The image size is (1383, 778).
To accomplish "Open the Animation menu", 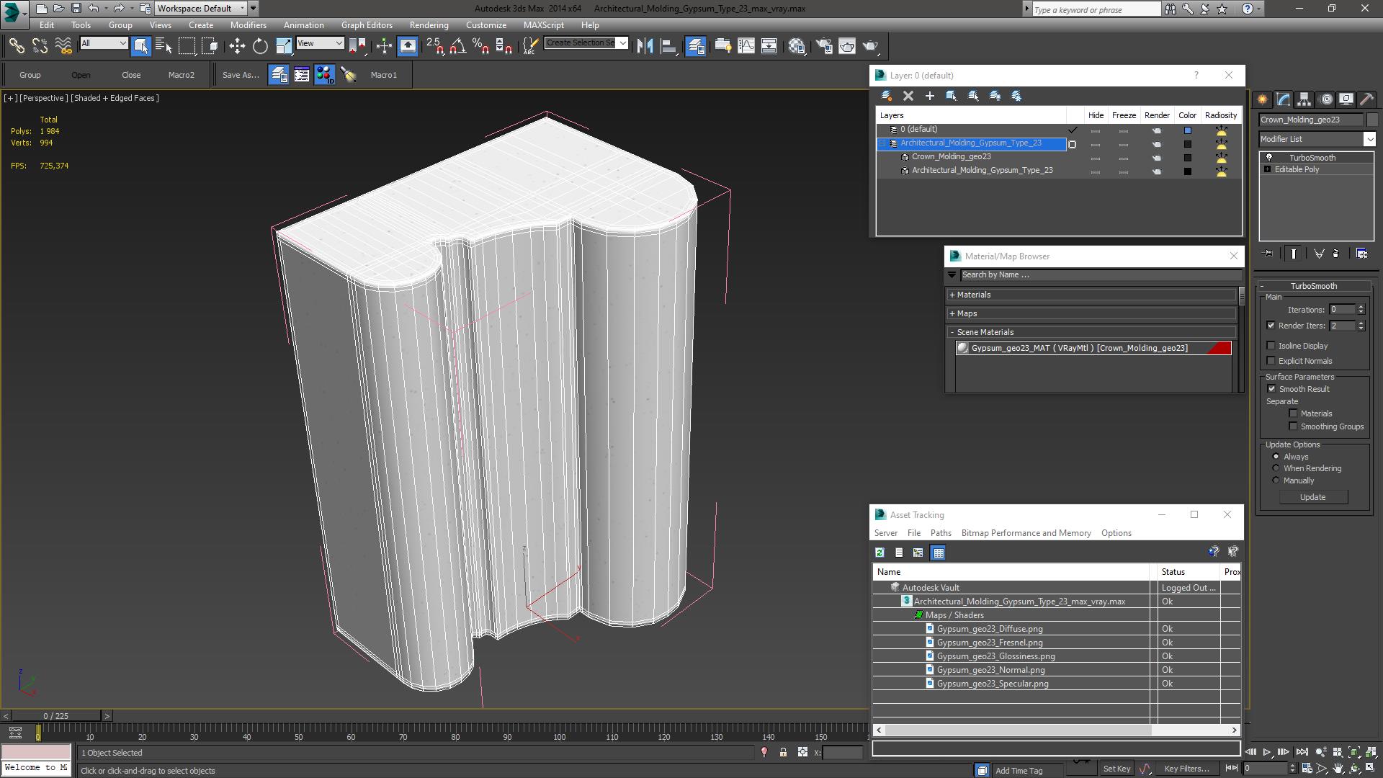I will click(x=303, y=25).
